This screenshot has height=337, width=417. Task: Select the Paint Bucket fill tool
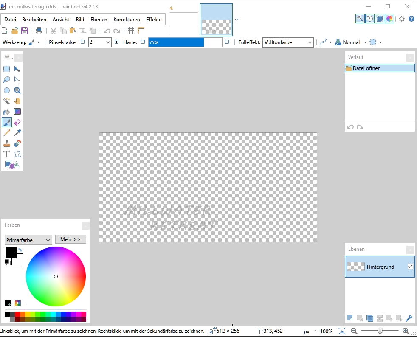tap(7, 112)
